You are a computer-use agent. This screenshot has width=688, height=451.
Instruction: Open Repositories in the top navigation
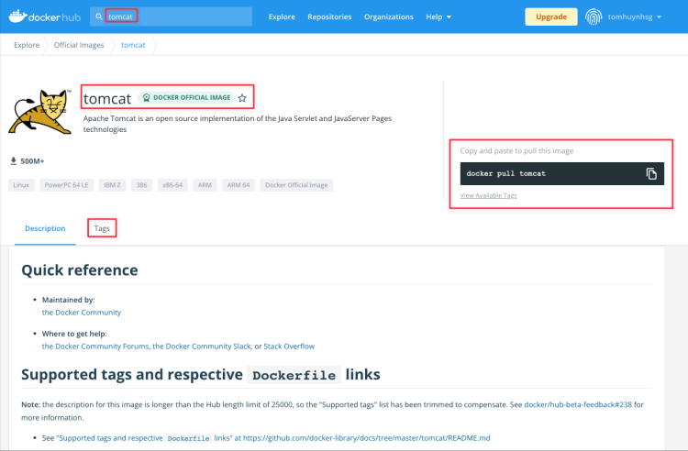(329, 16)
